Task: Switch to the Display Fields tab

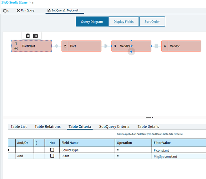Action: [x=124, y=21]
